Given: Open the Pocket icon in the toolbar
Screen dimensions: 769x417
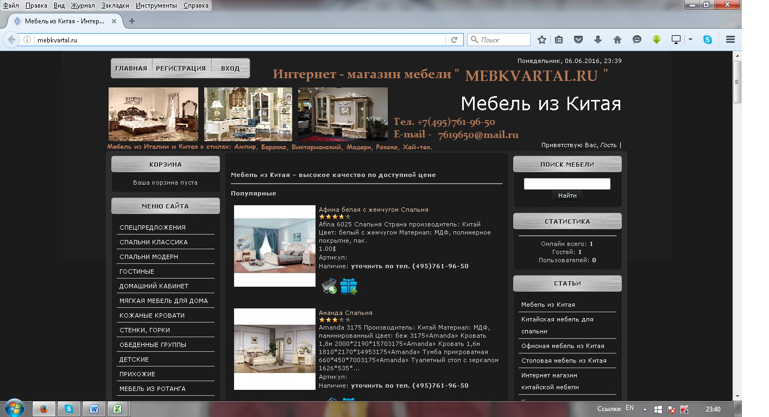Looking at the screenshot, I should [578, 40].
